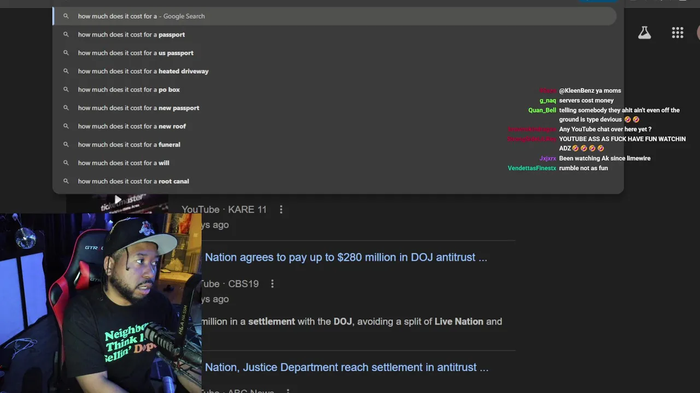Click chat username Jxjxrx

coord(547,158)
